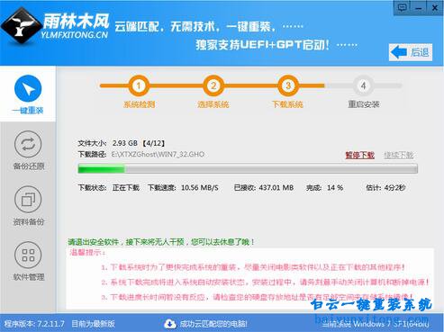This screenshot has width=444, height=332.
Task: Click the 雨林木风 logo emblem
Action: 21,26
